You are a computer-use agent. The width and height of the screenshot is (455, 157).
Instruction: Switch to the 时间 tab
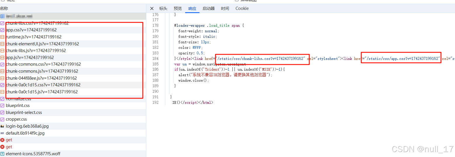[x=225, y=8]
